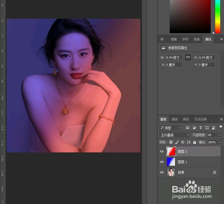Click the 背景 layer lock icon
The height and width of the screenshot is (204, 224).
click(215, 172)
